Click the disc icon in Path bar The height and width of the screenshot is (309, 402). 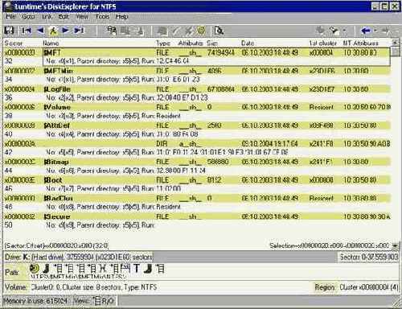[x=35, y=268]
